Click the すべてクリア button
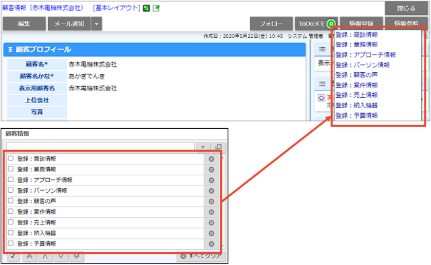This screenshot has height=265, width=431. coord(201,256)
